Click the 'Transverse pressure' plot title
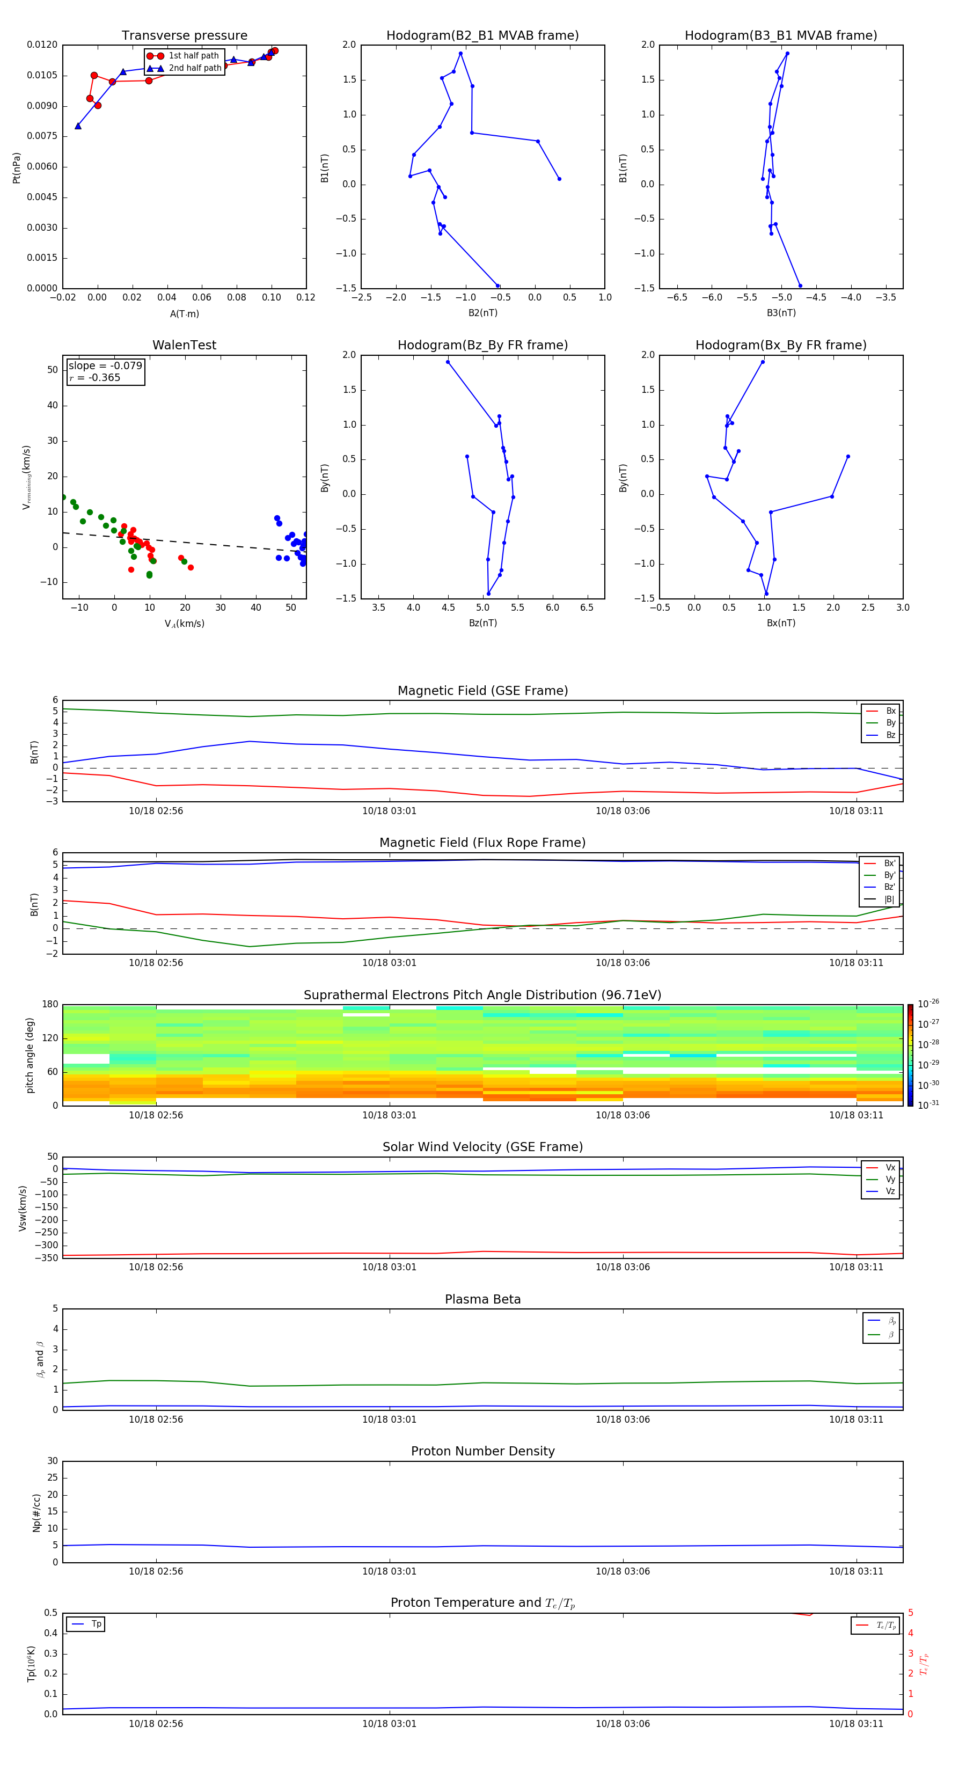This screenshot has height=1771, width=966. (x=184, y=36)
